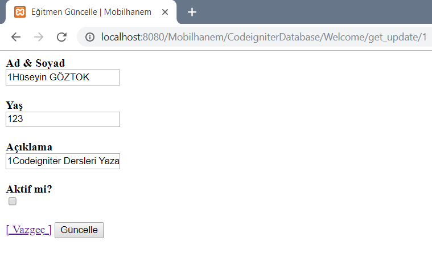432x257 pixels.
Task: Reload the current page
Action: click(x=61, y=37)
